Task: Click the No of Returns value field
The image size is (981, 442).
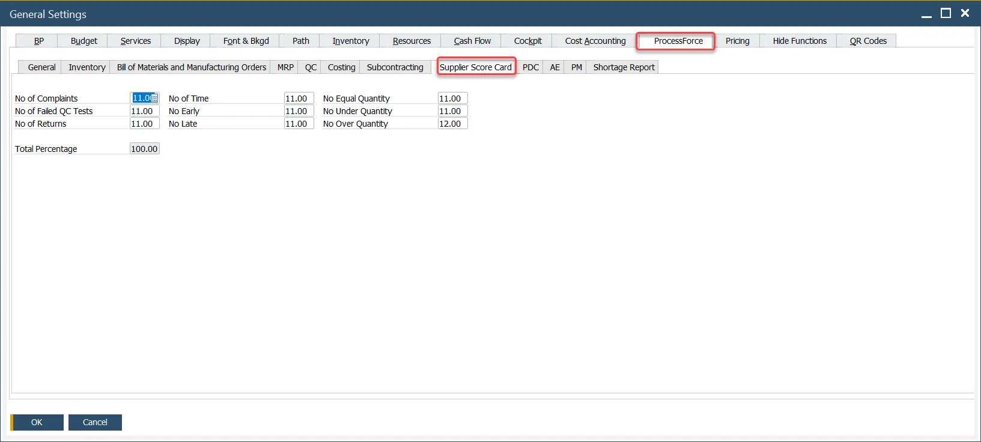Action: tap(144, 124)
